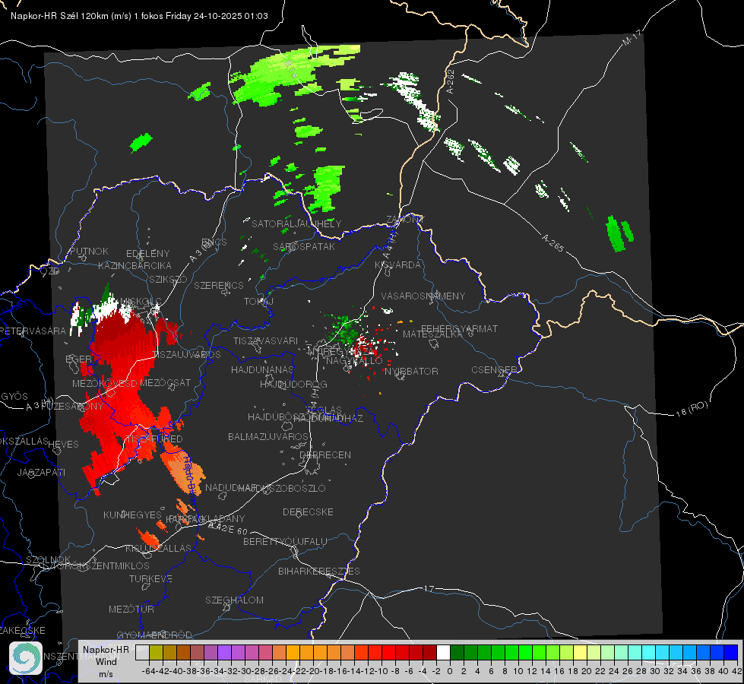Click the TISZAFÜRED label

pyautogui.click(x=154, y=439)
